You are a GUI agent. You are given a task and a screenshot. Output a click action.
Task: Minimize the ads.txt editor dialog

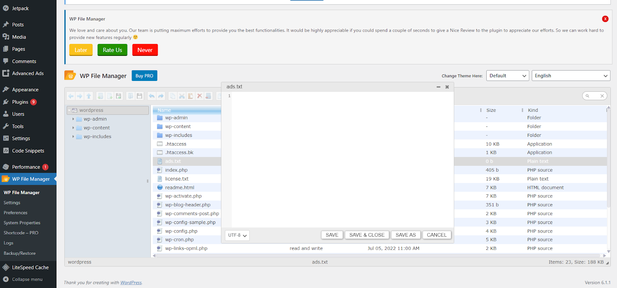point(438,87)
